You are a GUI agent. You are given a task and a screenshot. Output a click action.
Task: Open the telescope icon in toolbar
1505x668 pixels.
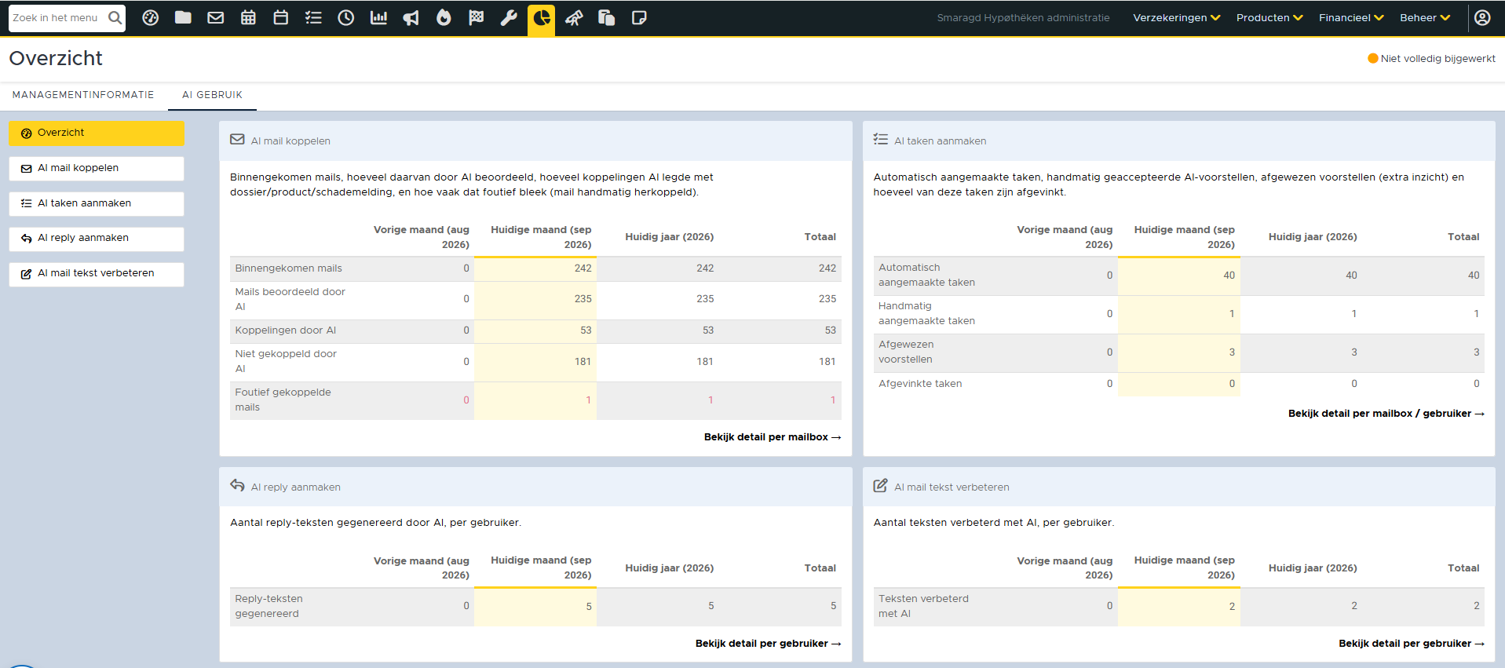click(x=574, y=18)
